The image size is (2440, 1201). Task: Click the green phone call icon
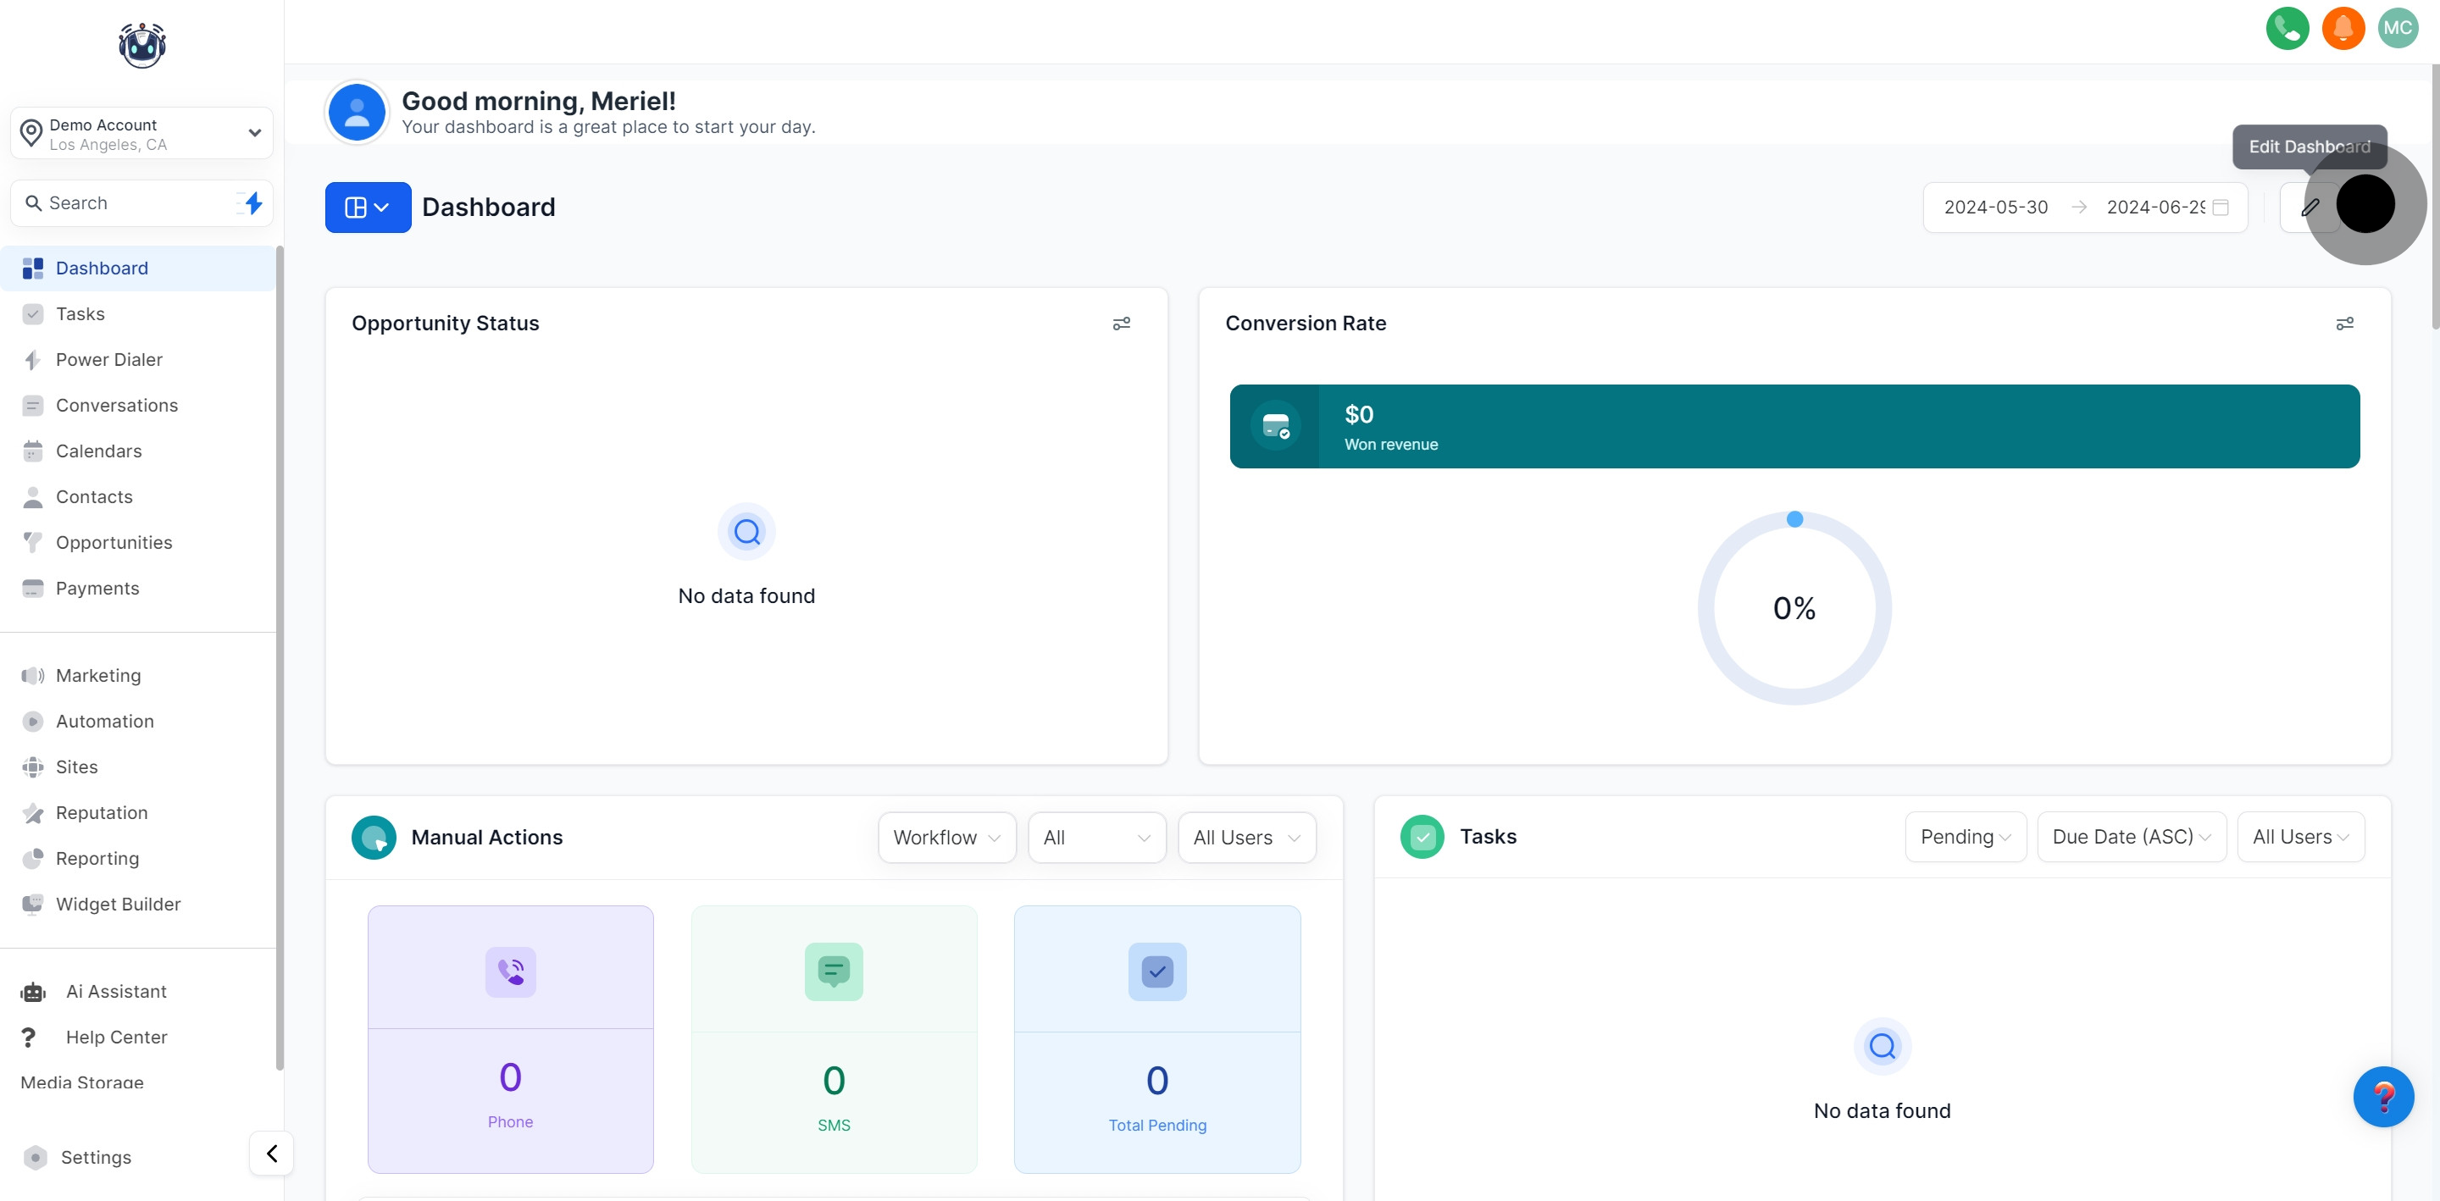coord(2287,29)
